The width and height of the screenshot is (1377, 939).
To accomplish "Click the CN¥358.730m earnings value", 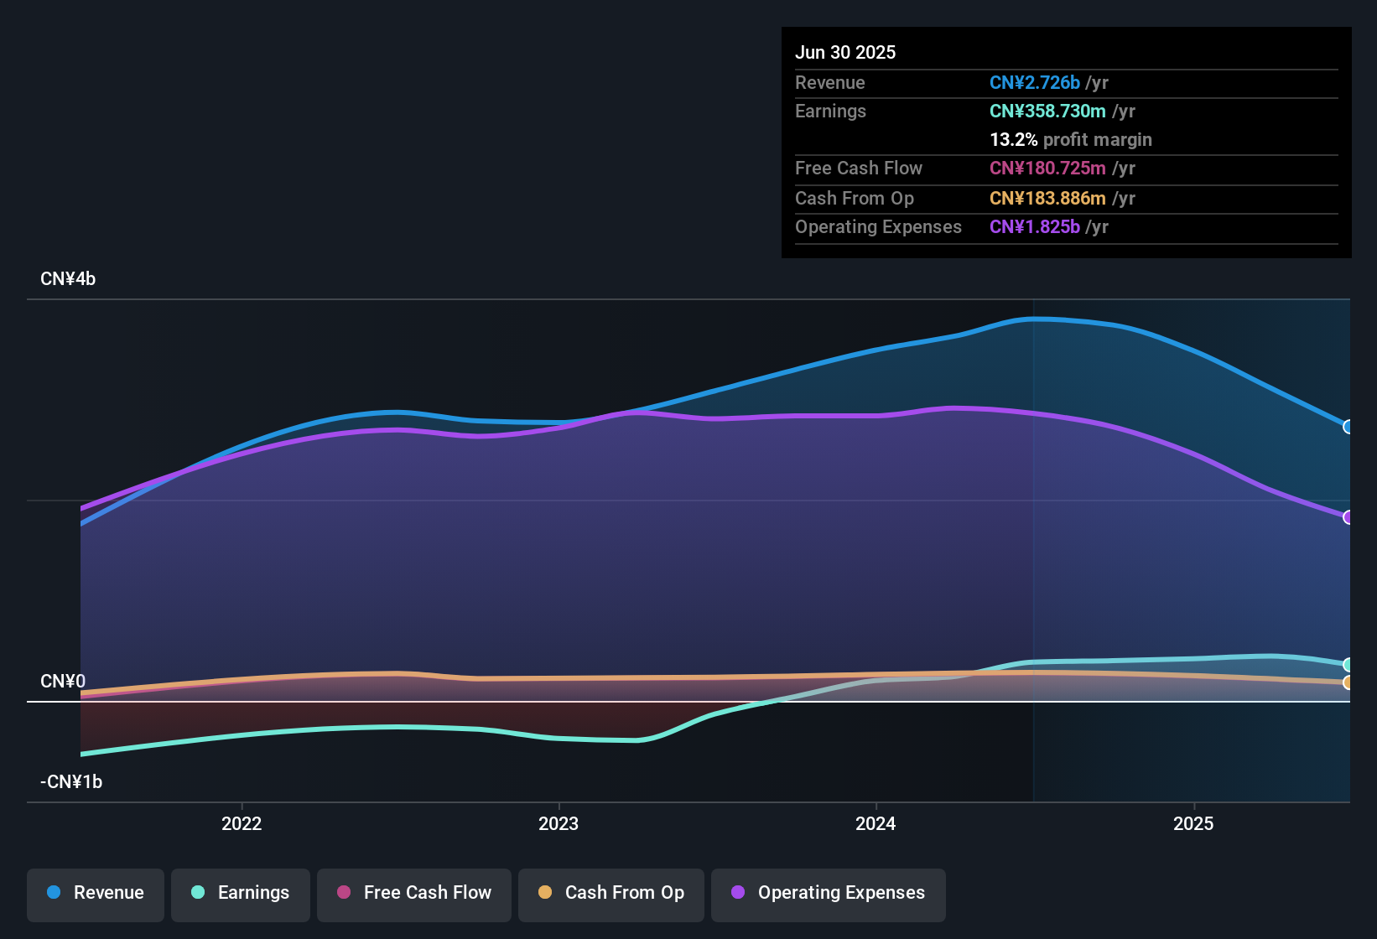I will coord(1047,112).
